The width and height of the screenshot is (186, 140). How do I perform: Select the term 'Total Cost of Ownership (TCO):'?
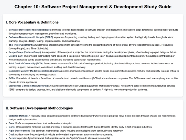[26, 64]
